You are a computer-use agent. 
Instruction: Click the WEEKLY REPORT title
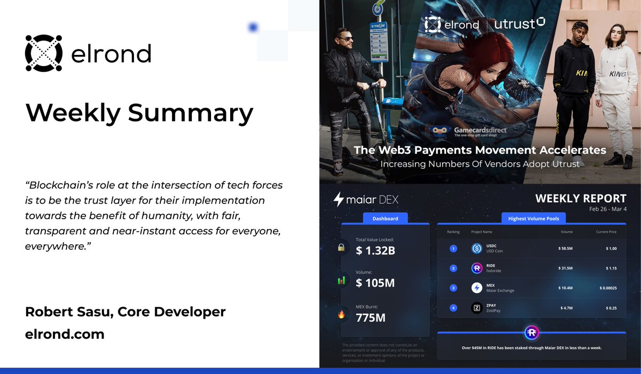click(x=581, y=199)
